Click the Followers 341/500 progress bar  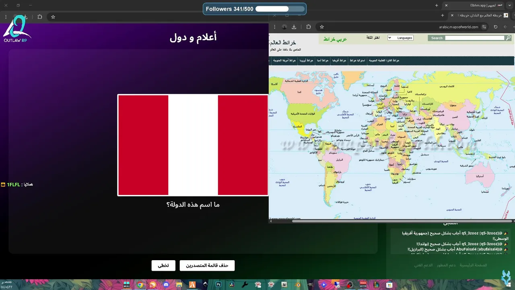280,9
